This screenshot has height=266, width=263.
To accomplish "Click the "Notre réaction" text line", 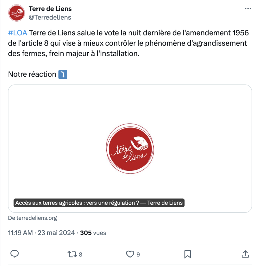I will pyautogui.click(x=32, y=74).
